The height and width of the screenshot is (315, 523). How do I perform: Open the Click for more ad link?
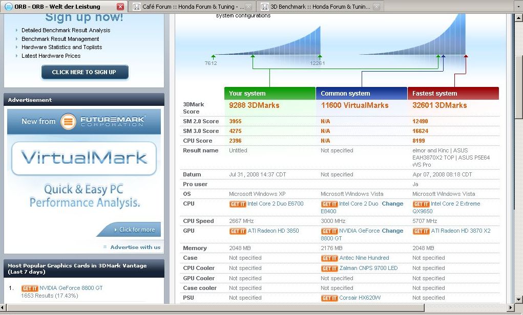129,230
